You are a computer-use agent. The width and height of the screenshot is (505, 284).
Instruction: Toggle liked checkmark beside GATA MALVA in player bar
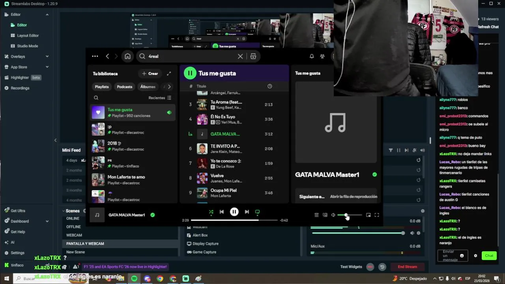[x=153, y=215]
